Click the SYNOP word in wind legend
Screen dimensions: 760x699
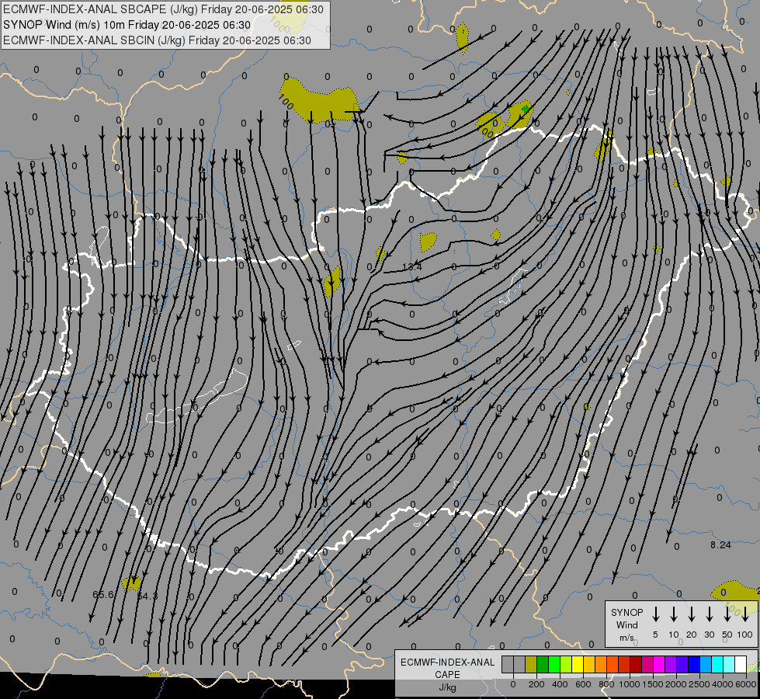point(626,612)
